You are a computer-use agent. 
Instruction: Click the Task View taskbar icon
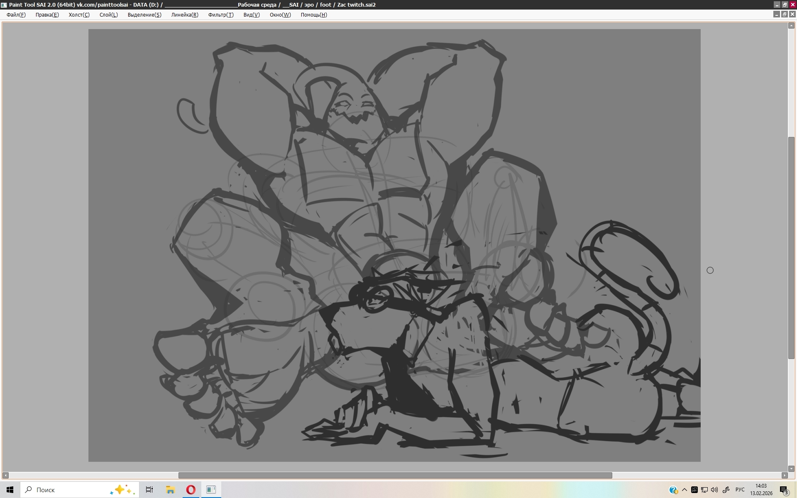(149, 490)
